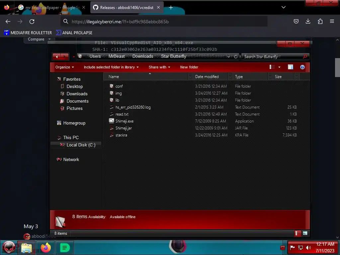Open Homegroup in the navigation pane

74,123
